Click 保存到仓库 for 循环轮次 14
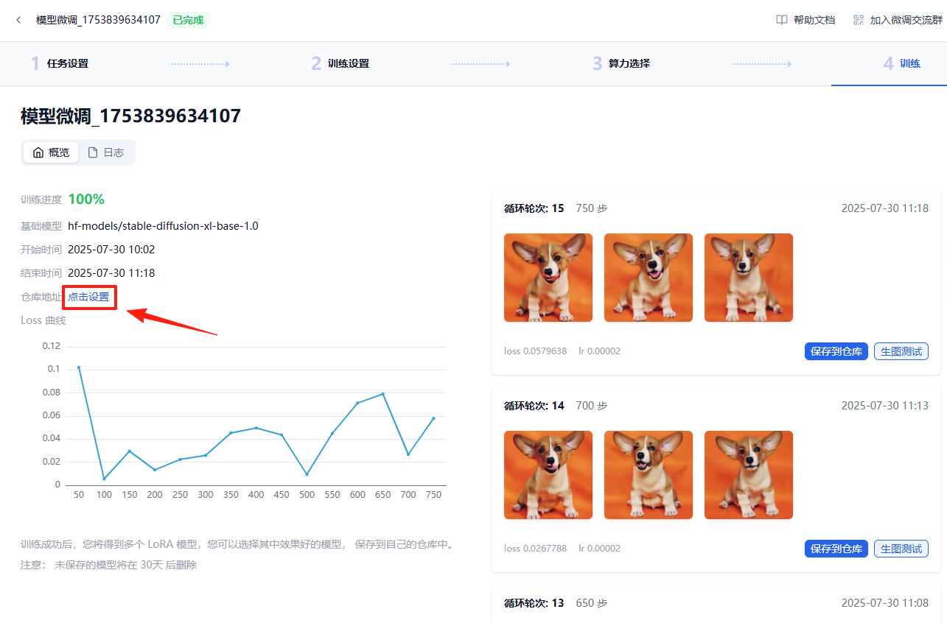 (x=836, y=549)
